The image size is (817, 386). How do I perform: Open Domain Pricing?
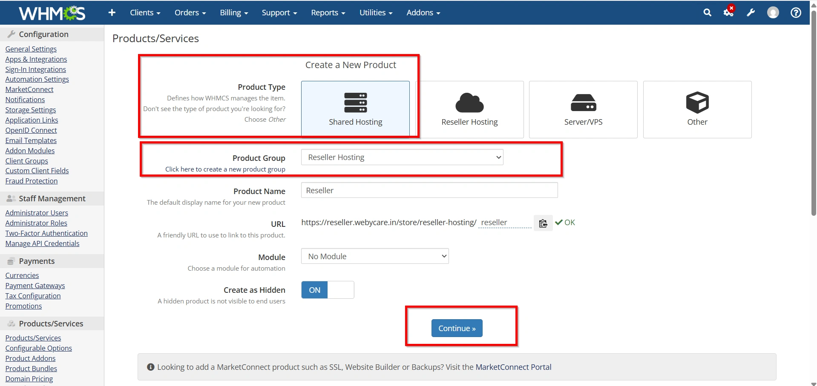(29, 379)
